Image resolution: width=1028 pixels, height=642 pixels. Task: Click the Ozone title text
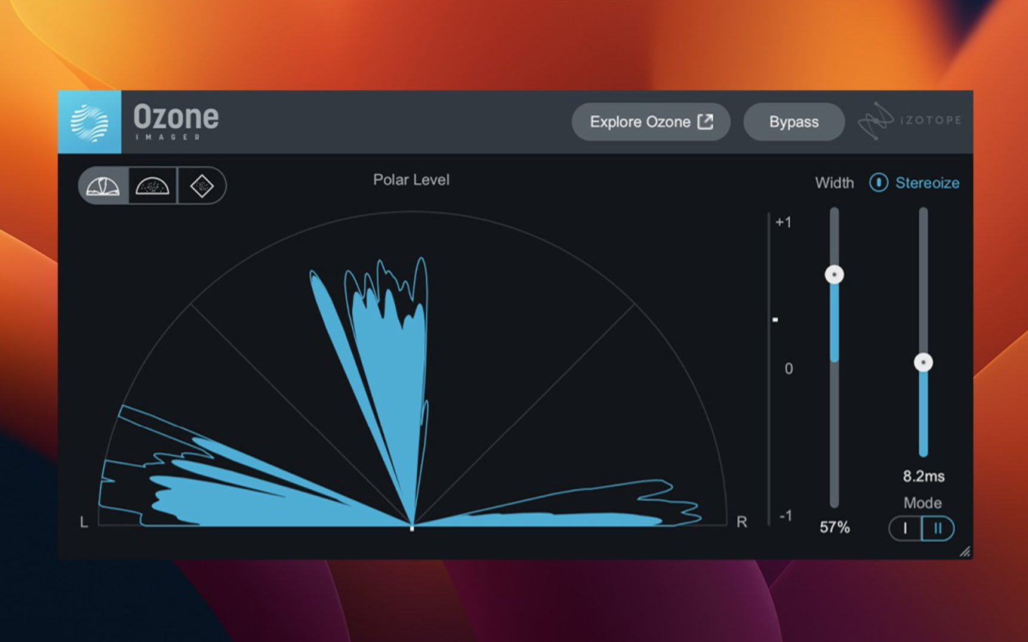coord(176,116)
